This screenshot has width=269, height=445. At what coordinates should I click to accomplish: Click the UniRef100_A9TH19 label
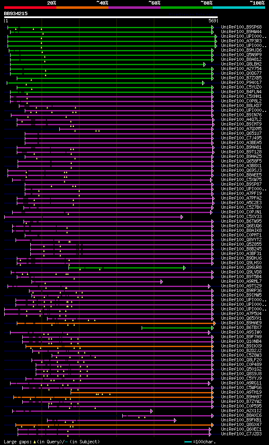click(242, 392)
